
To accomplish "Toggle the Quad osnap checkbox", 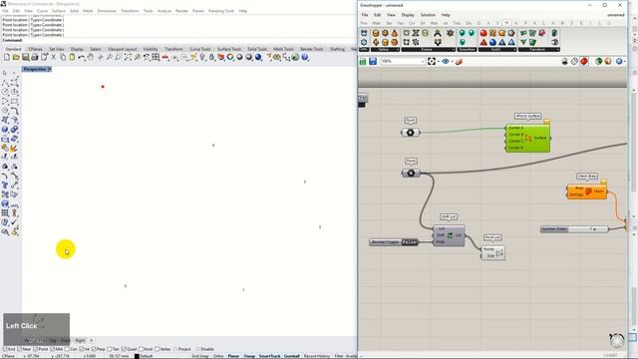I will (x=124, y=349).
